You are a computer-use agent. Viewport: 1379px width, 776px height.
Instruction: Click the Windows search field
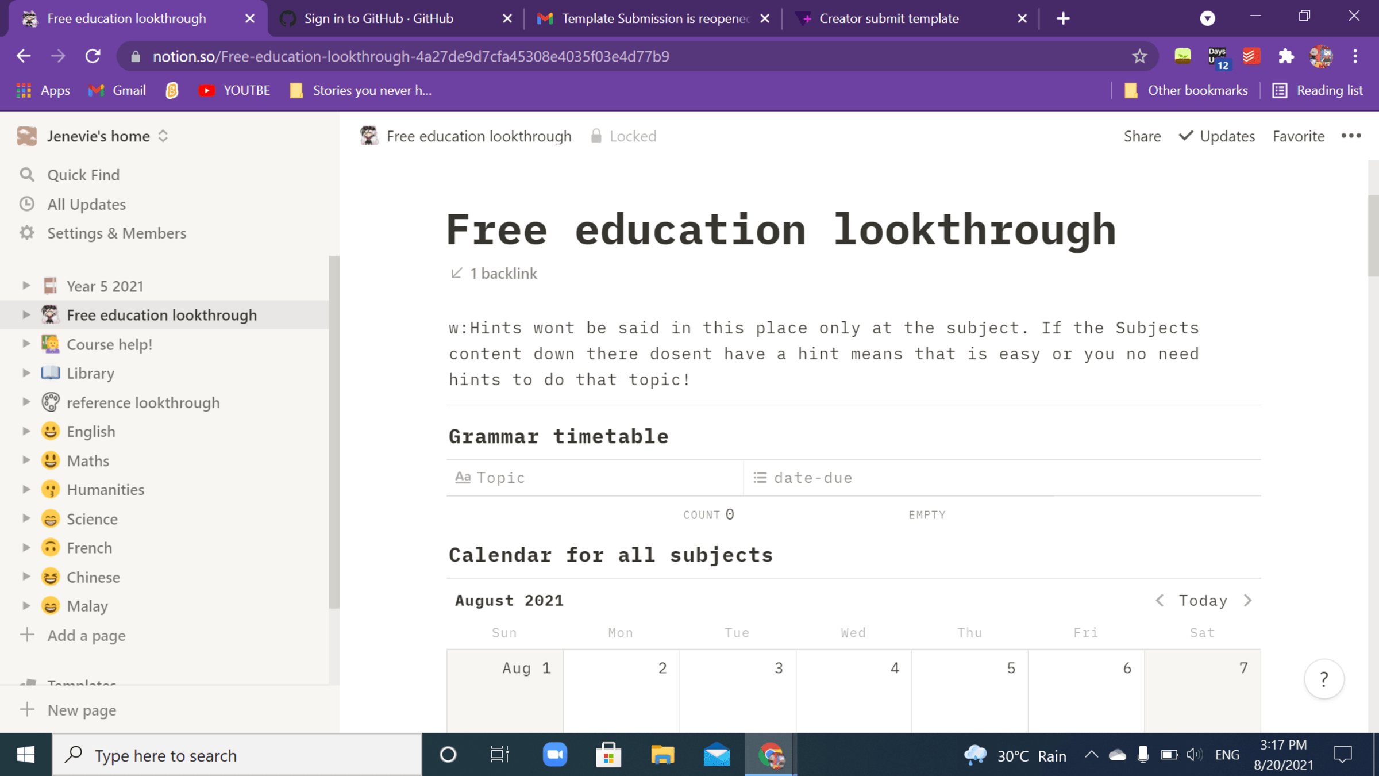[230, 754]
